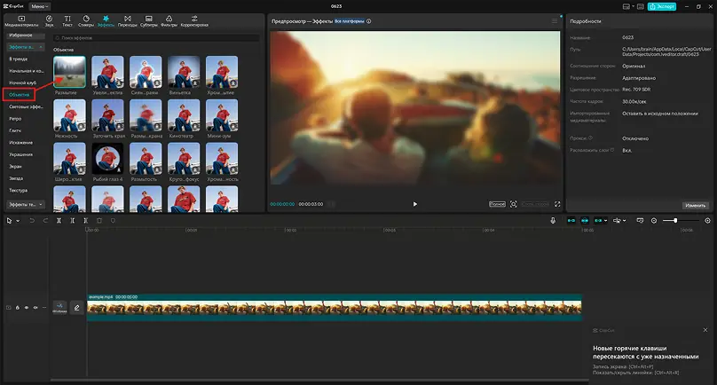Viewport: 717px width, 385px height.
Task: Zoom out the timeline
Action: (x=654, y=221)
